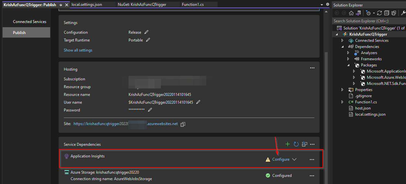Expand the Function1.cs tree node

coord(343,102)
